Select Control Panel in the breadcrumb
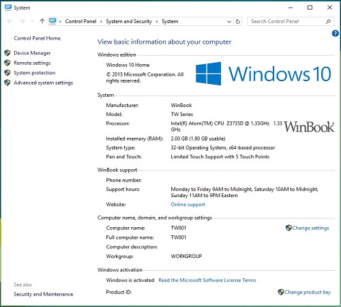 80,21
